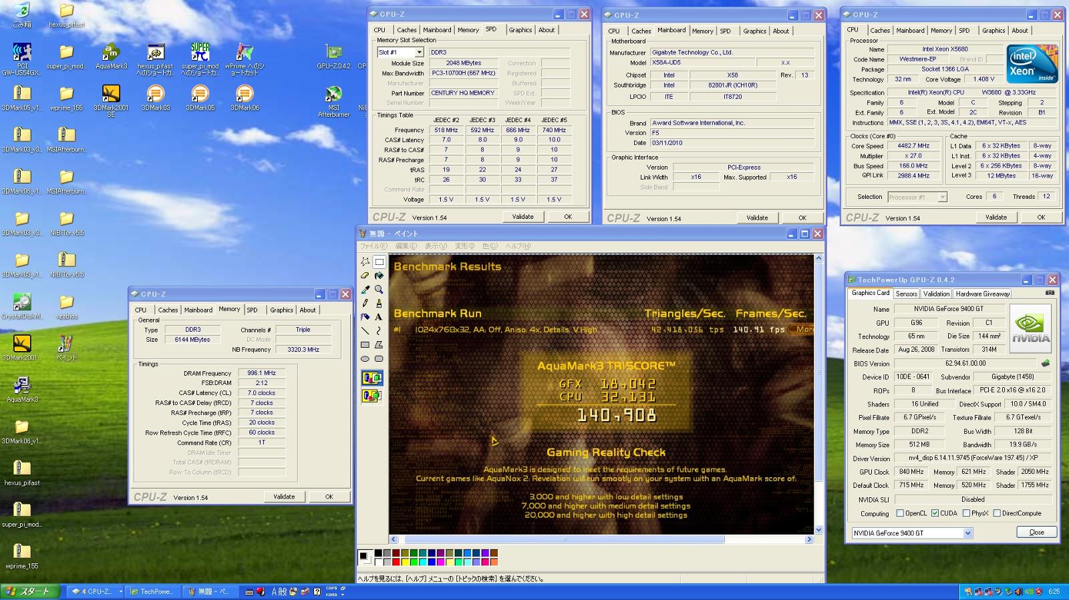1069x600 pixels.
Task: Open the 色(C) menu in Paint
Action: click(x=490, y=246)
